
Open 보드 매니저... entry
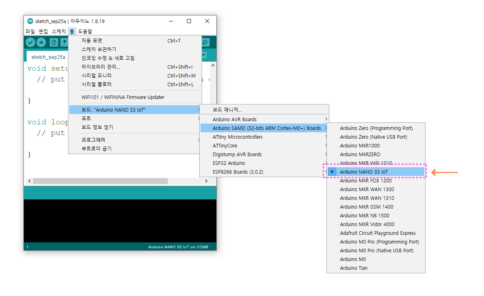pos(264,110)
